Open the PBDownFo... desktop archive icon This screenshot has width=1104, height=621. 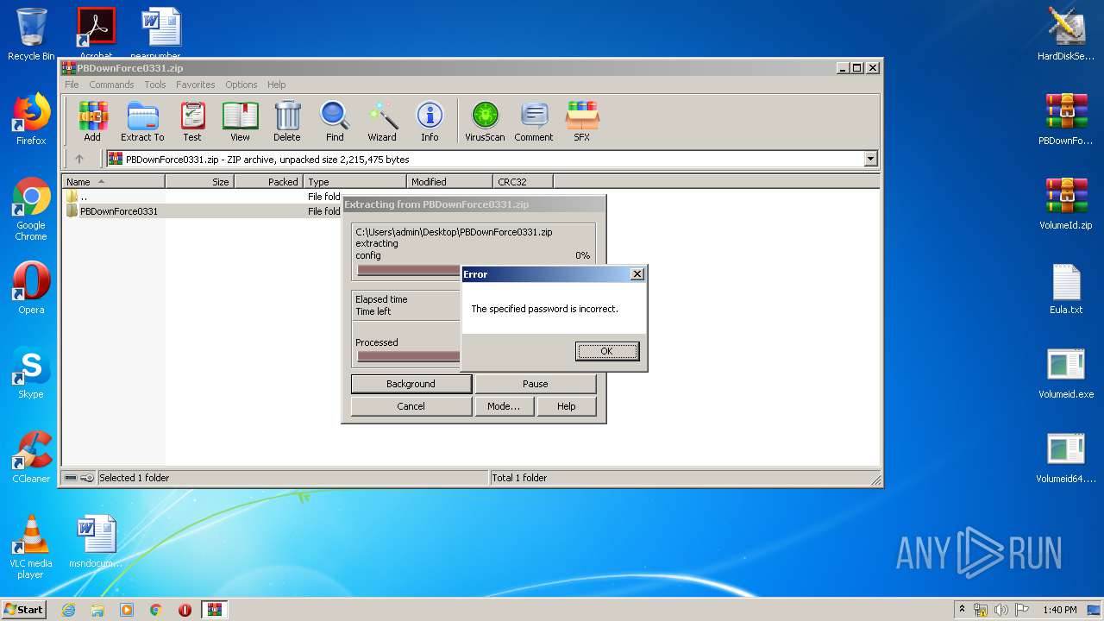coord(1066,119)
